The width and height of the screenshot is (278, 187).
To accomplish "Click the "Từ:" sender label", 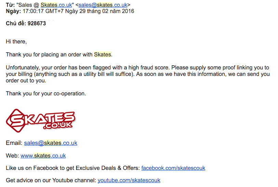I will tap(10, 5).
